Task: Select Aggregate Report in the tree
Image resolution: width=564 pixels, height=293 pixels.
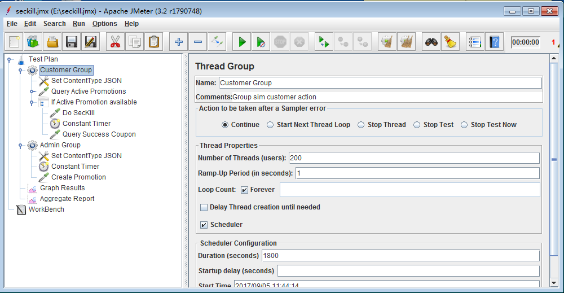Action: pos(67,199)
